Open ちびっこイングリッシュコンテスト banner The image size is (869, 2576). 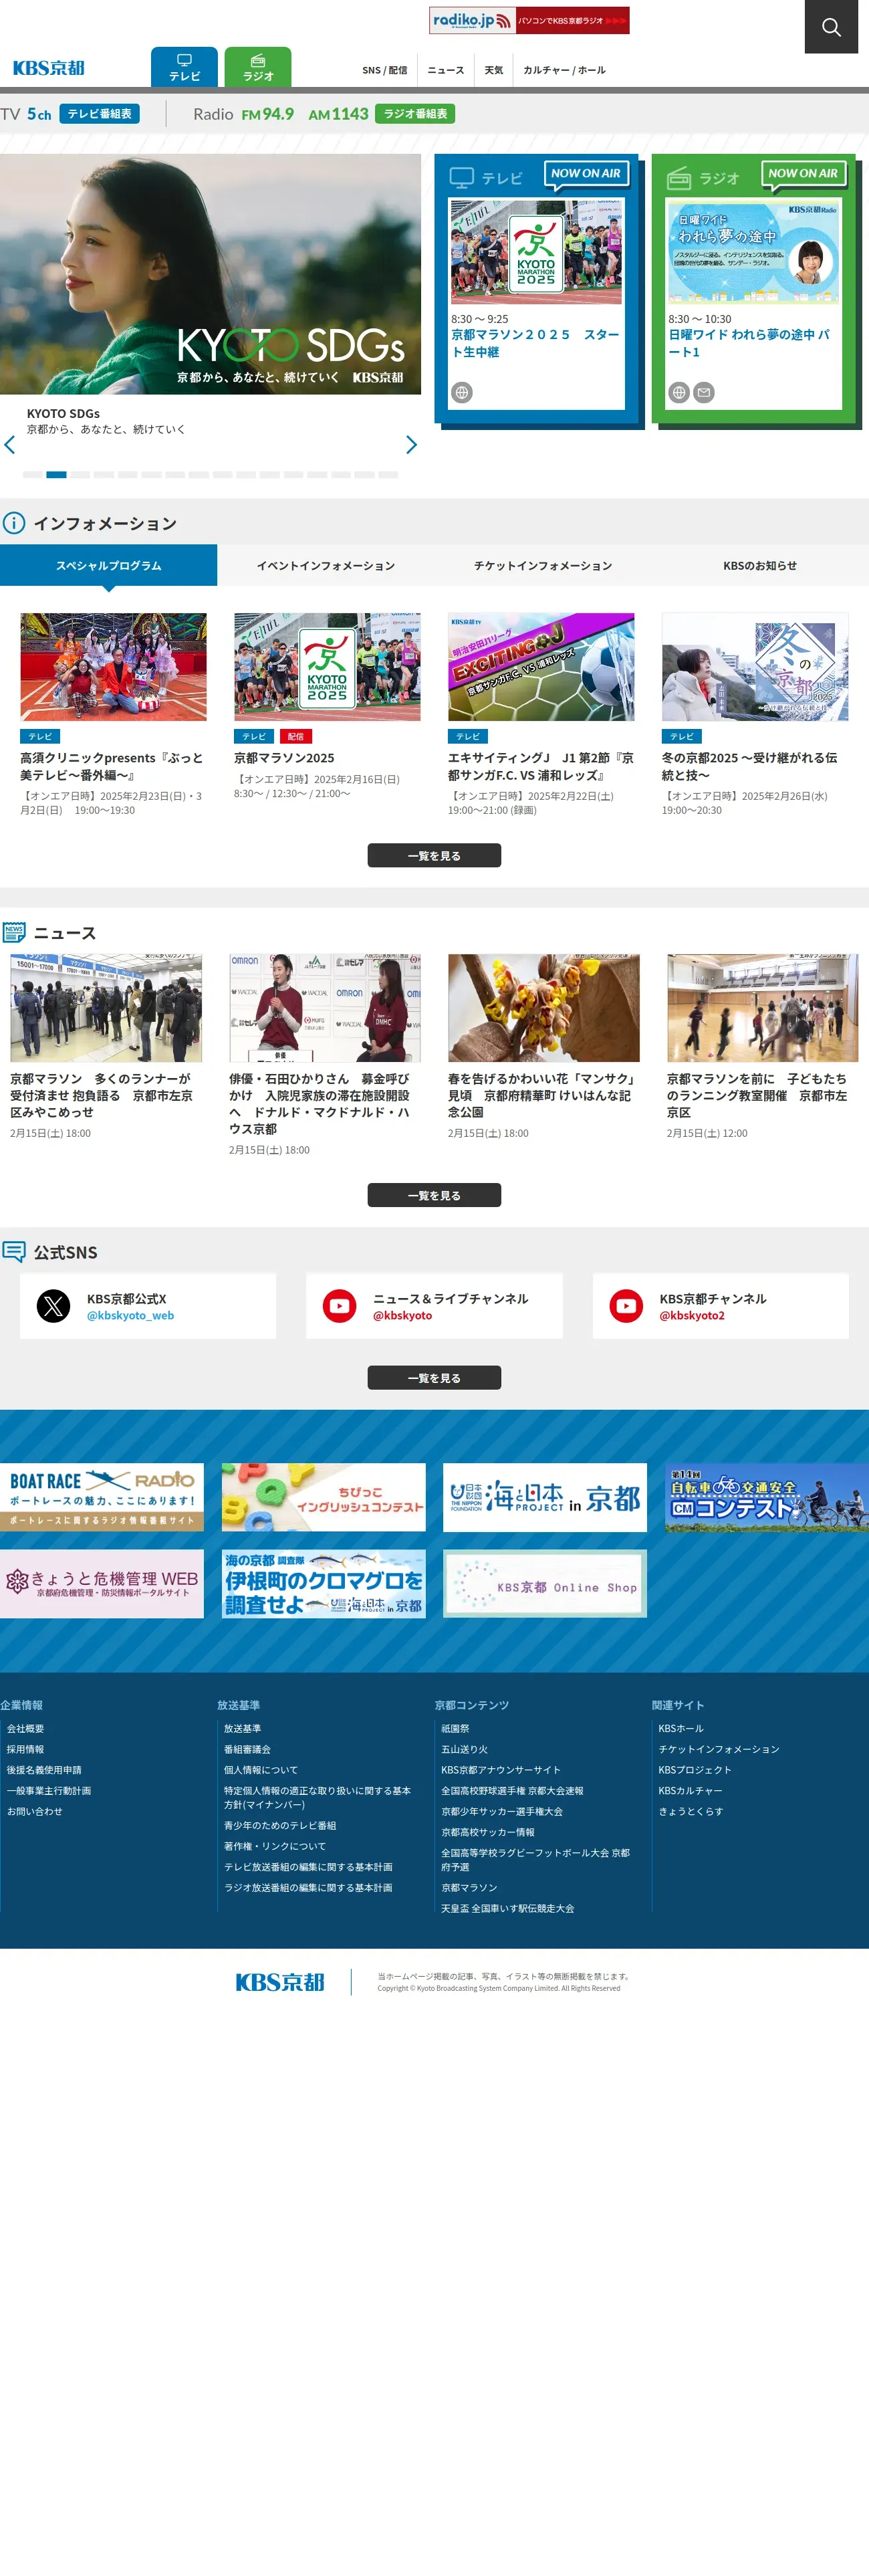(324, 1497)
